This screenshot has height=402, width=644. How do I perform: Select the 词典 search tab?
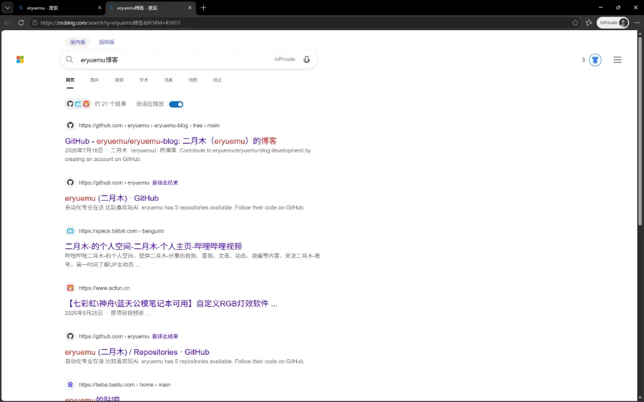pyautogui.click(x=169, y=80)
